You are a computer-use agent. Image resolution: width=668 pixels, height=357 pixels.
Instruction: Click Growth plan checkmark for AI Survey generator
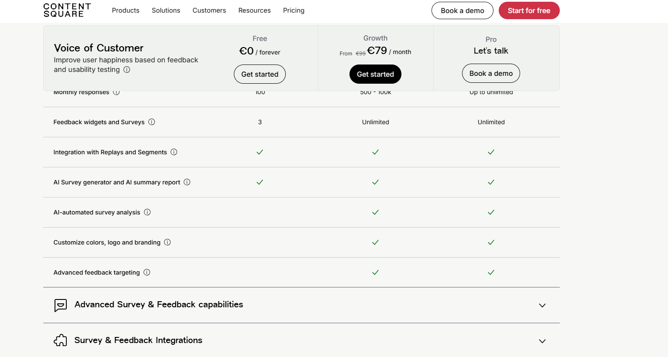[376, 182]
